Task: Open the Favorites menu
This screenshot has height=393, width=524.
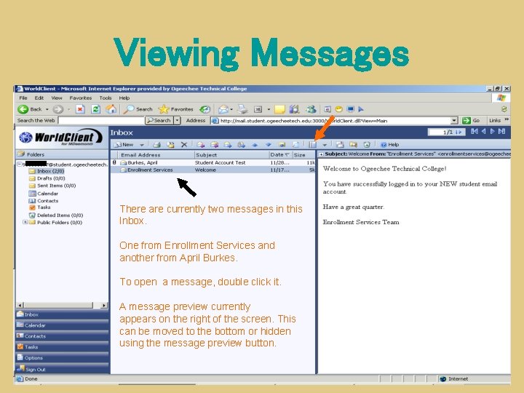Action: (x=81, y=98)
